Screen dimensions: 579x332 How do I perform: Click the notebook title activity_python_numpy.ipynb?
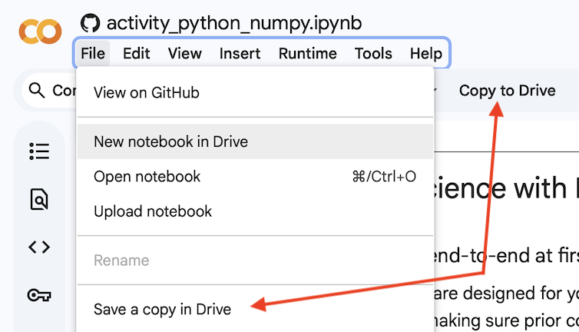[x=234, y=23]
